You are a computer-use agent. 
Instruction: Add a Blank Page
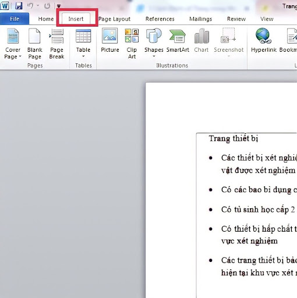(x=34, y=44)
